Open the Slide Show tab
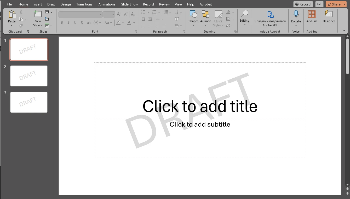The image size is (350, 199). coord(129,4)
